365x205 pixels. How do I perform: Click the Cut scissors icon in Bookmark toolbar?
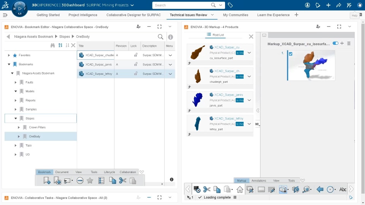click(x=123, y=181)
